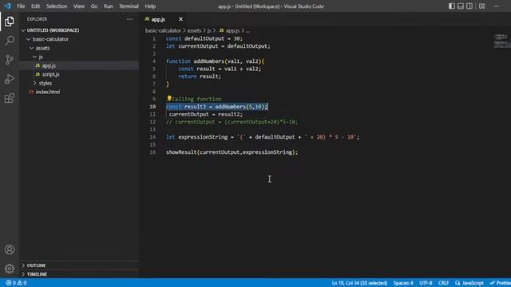Image resolution: width=511 pixels, height=287 pixels.
Task: Open the Help menu
Action: pyautogui.click(x=150, y=6)
